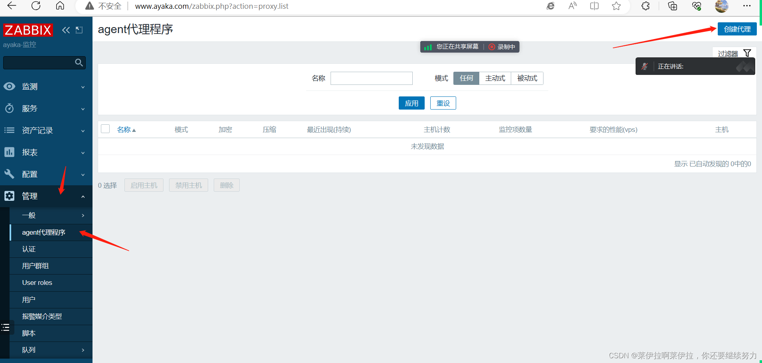
Task: Click the ZABBIX logo
Action: (x=28, y=30)
